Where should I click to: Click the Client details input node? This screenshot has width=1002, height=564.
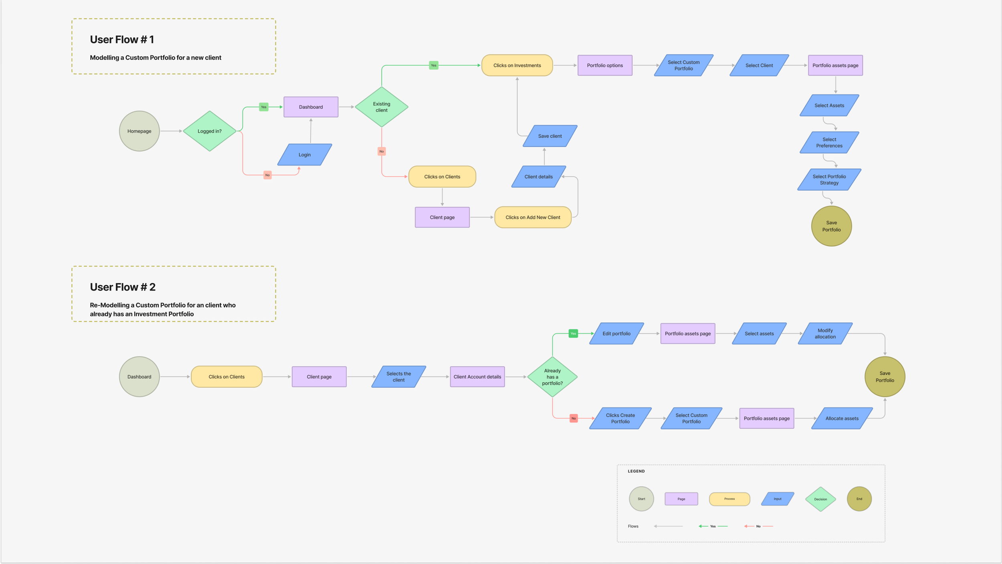[x=538, y=177]
